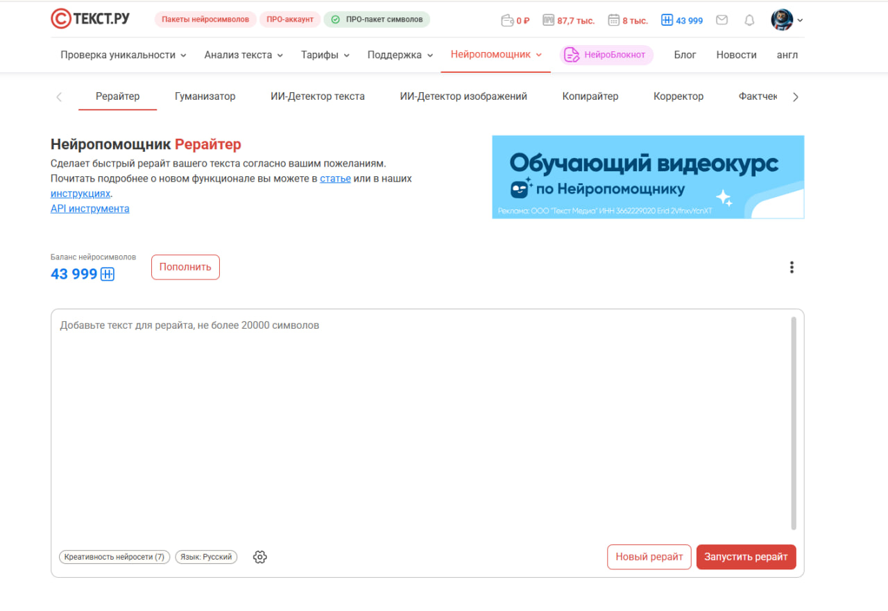Screen dimensions: 888x611
Task: Open the статье link
Action: point(335,178)
